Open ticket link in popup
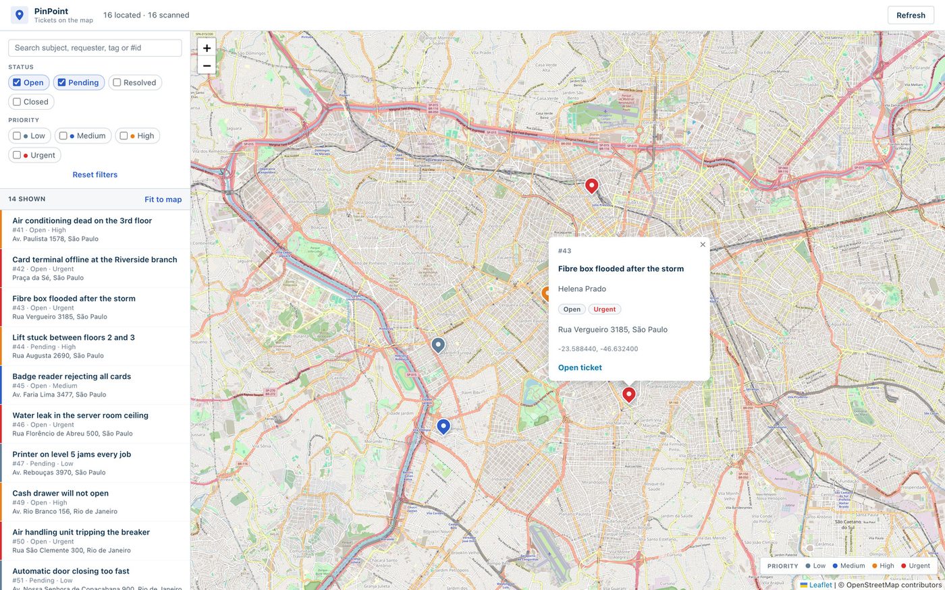 [580, 367]
